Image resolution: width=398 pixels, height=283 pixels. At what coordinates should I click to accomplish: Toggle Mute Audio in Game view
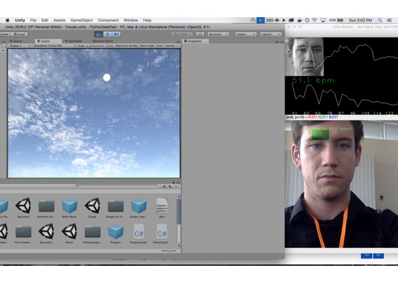click(147, 46)
